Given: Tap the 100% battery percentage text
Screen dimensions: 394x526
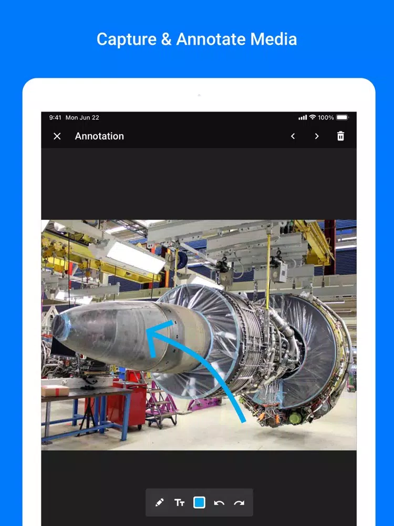Looking at the screenshot, I should [x=326, y=117].
